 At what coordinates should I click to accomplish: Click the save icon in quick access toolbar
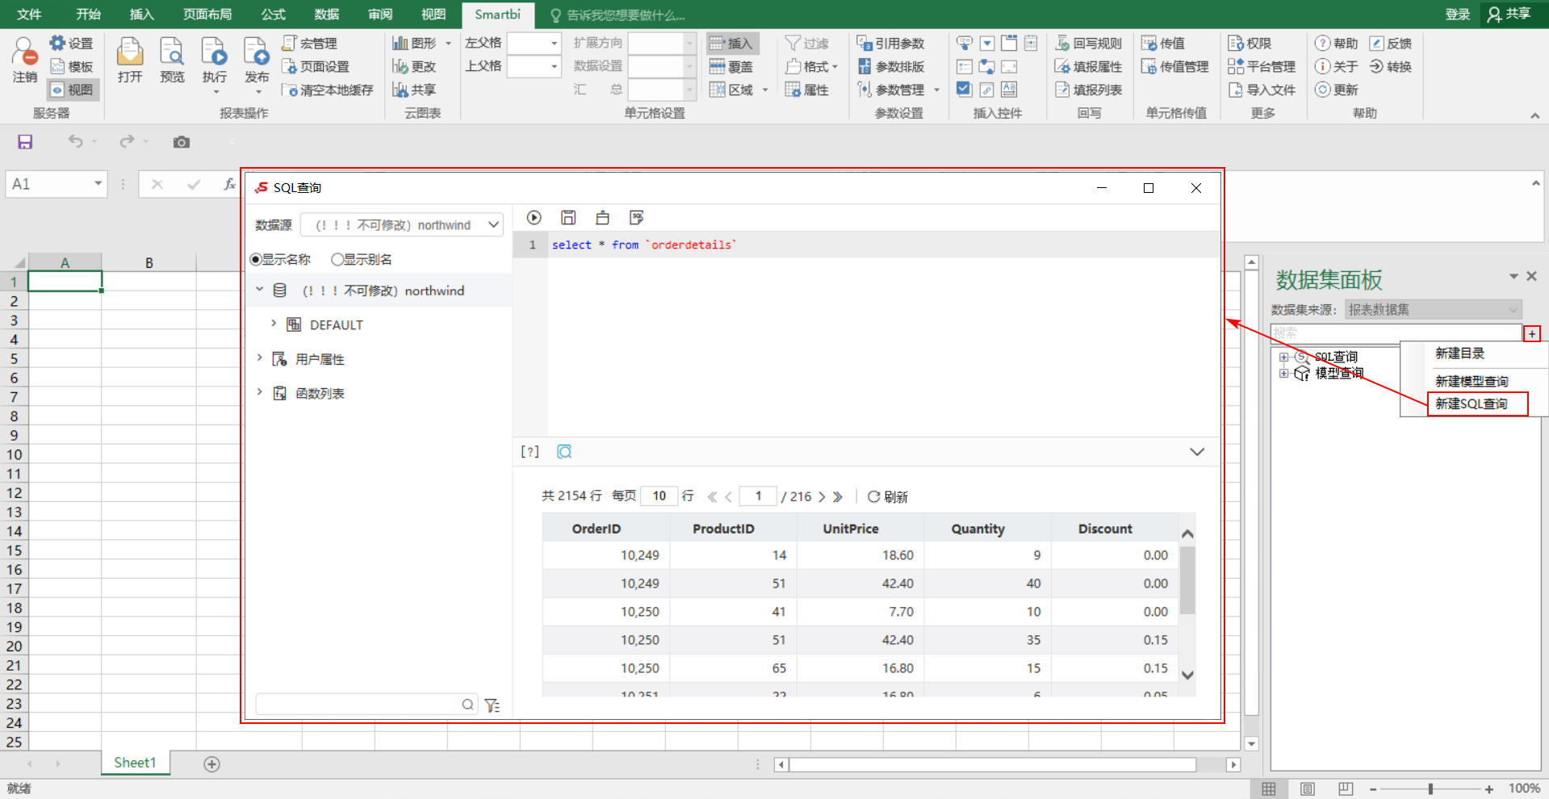point(25,142)
